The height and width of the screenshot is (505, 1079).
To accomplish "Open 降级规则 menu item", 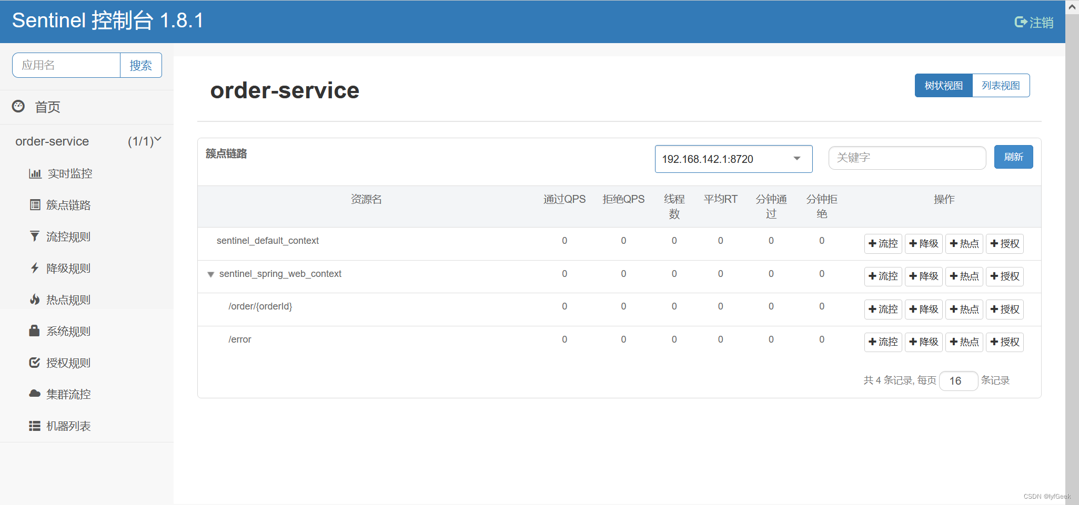I will pos(68,268).
